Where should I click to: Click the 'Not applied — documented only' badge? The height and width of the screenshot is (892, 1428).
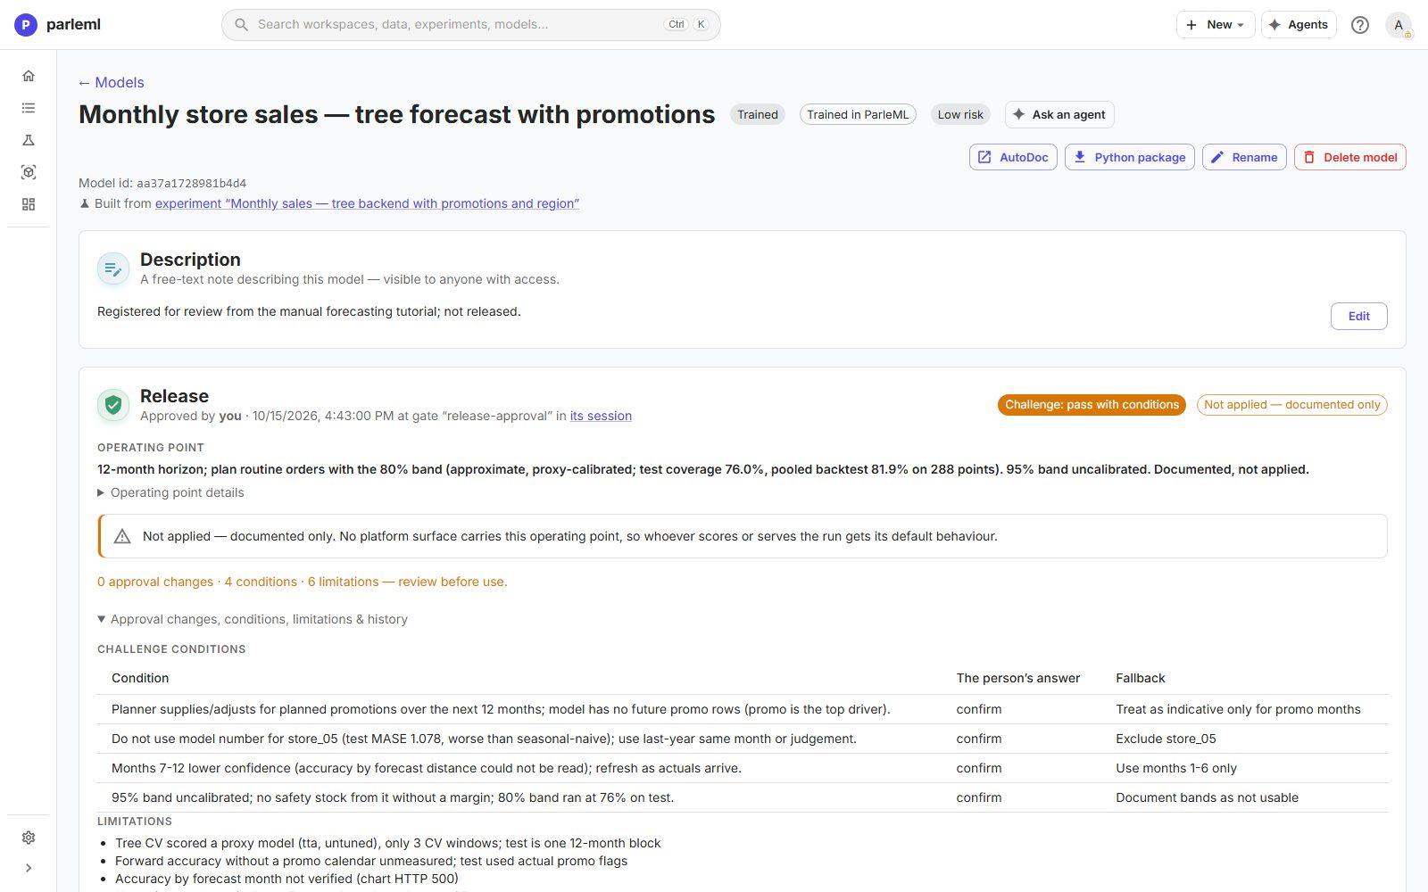coord(1291,405)
